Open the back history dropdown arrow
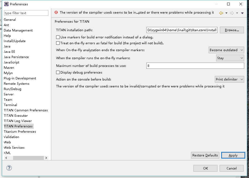249x178 pixels. pos(226,13)
